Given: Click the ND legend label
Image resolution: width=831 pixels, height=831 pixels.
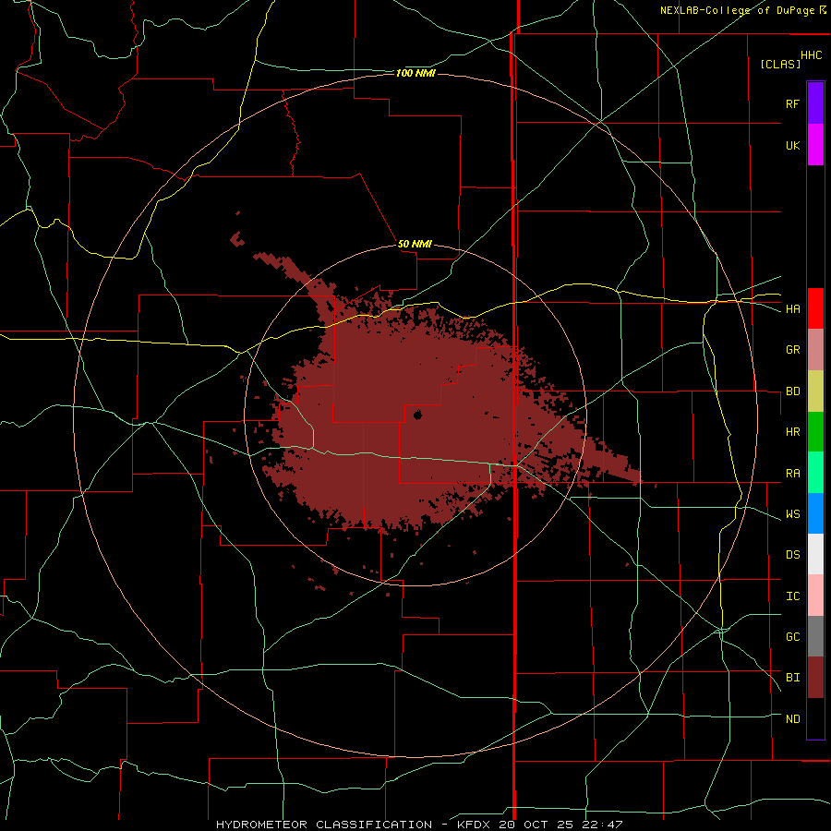Looking at the screenshot, I should [792, 719].
